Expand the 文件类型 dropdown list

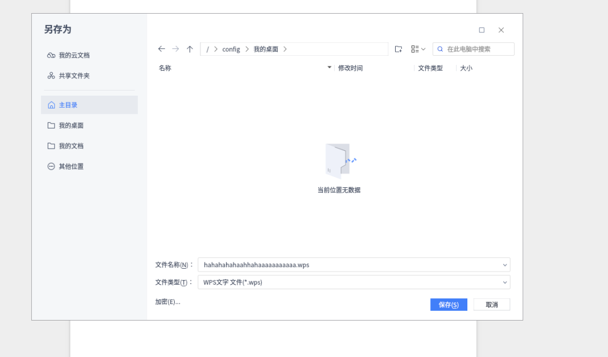point(504,282)
